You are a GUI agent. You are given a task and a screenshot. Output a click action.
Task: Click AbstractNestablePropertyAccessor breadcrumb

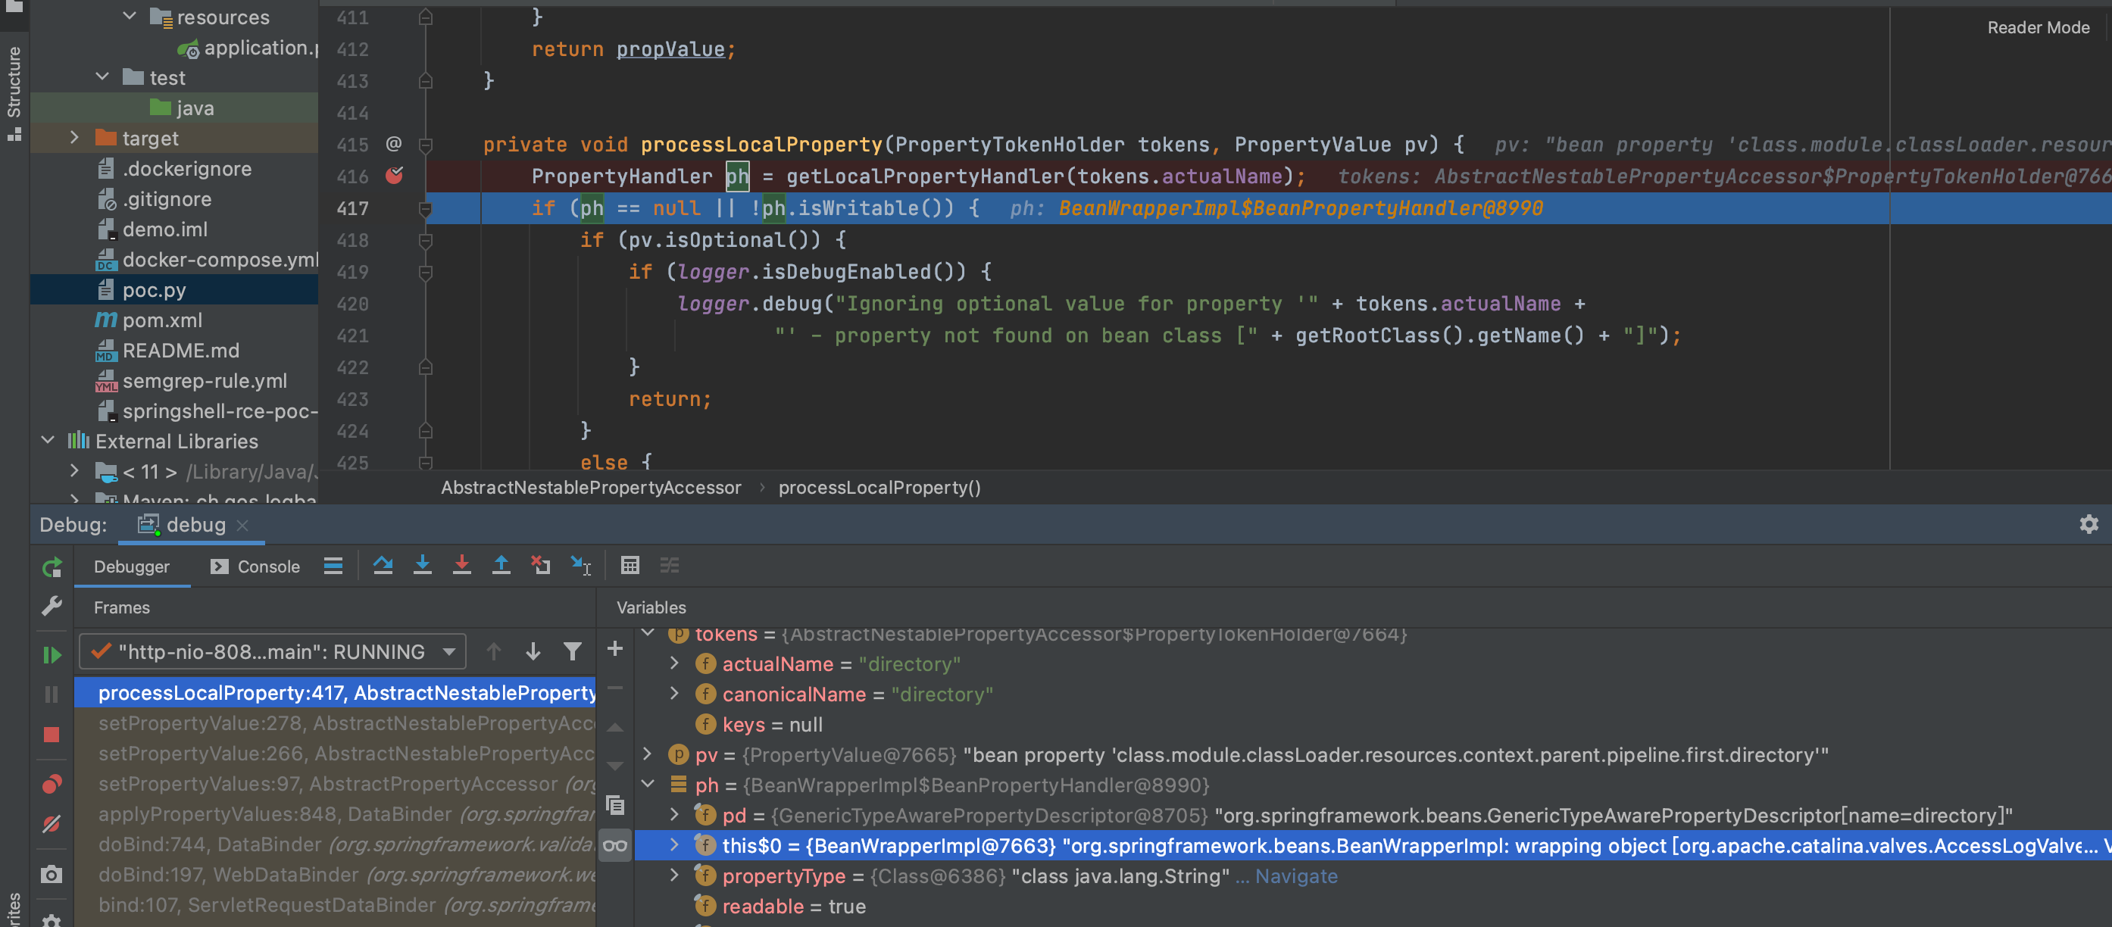(590, 488)
